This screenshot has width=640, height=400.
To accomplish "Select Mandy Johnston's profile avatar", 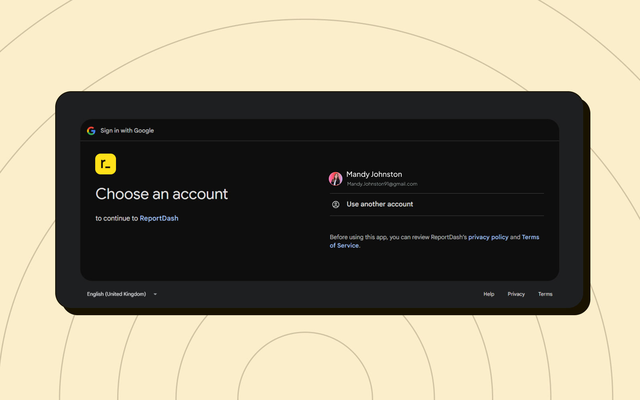I will pos(336,179).
